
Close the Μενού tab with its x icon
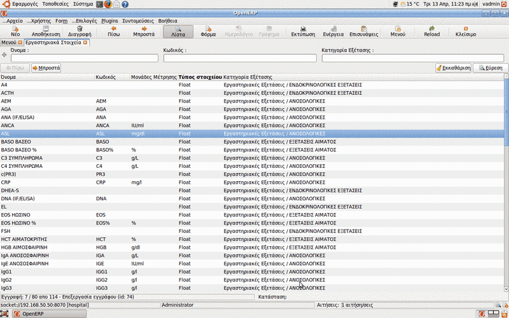click(x=20, y=43)
